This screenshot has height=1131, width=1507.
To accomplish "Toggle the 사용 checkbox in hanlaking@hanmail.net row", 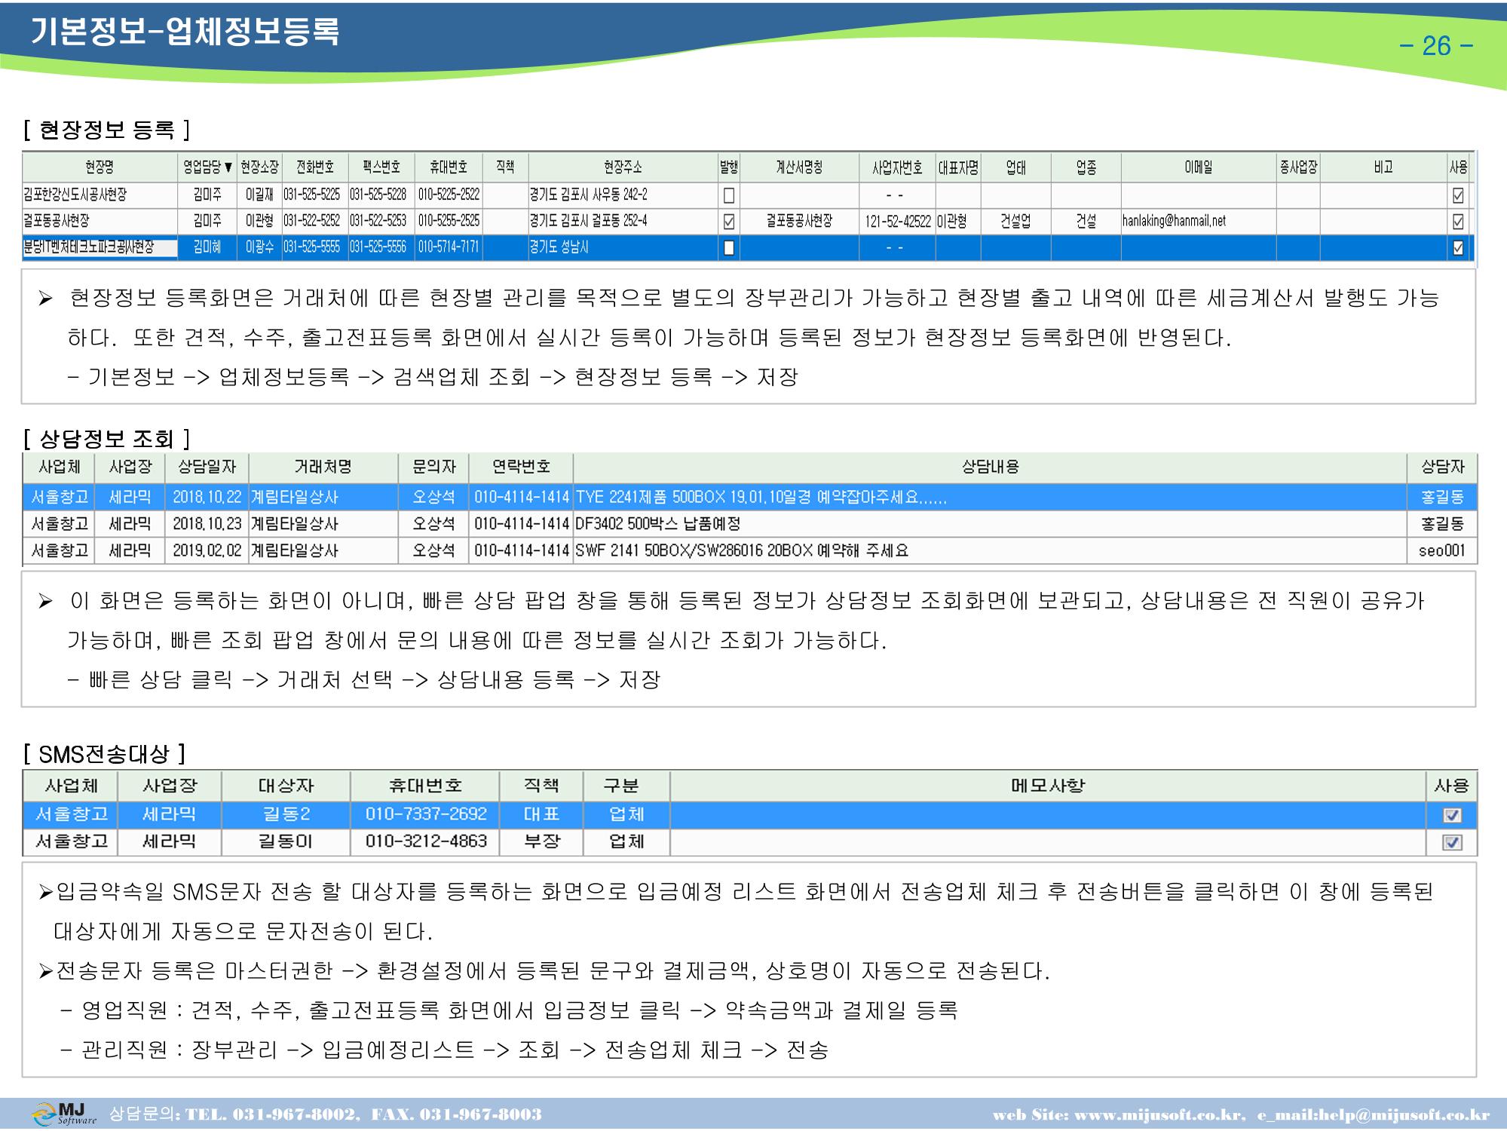I will click(x=1458, y=222).
